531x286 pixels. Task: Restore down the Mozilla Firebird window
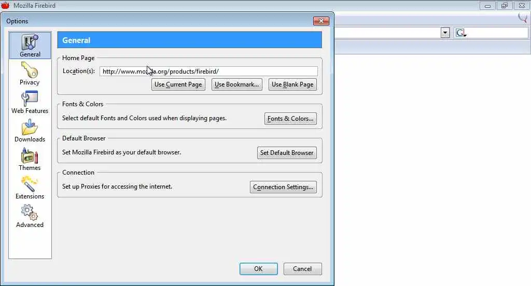point(505,5)
